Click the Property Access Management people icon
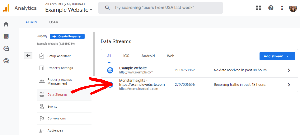 pyautogui.click(x=41, y=82)
